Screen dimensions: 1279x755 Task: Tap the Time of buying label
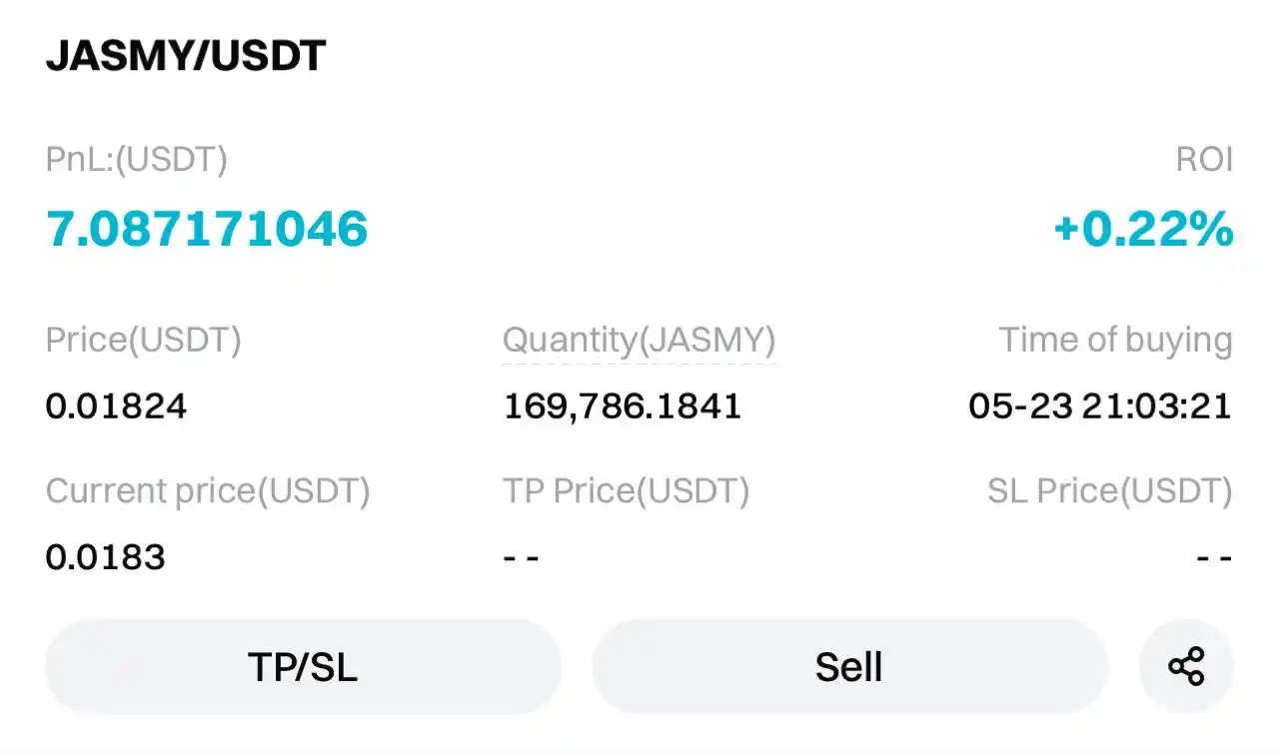pos(1115,341)
